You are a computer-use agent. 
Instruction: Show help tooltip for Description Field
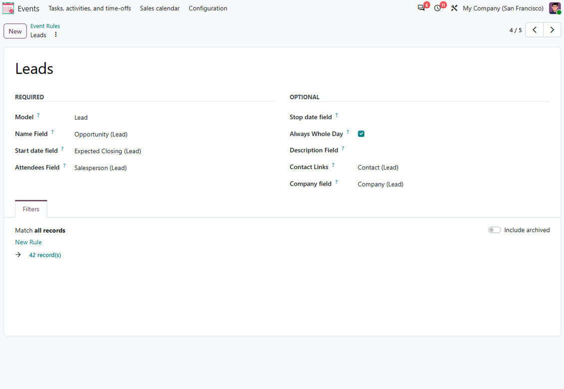click(x=343, y=148)
